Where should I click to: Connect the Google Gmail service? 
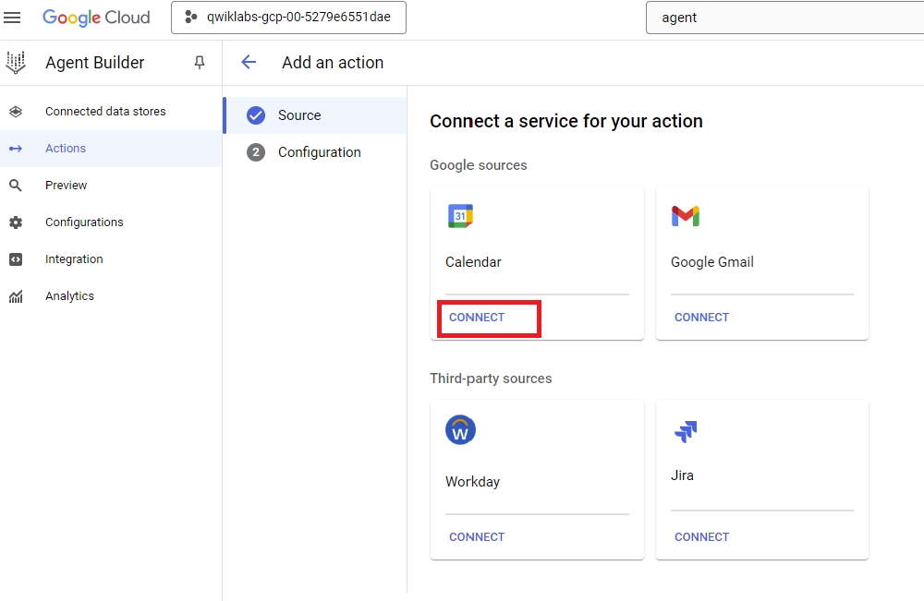[x=701, y=317]
